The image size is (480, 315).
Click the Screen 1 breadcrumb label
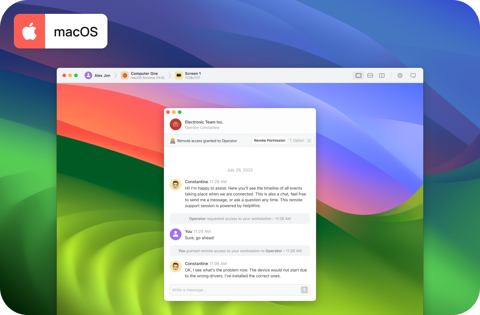tap(193, 74)
